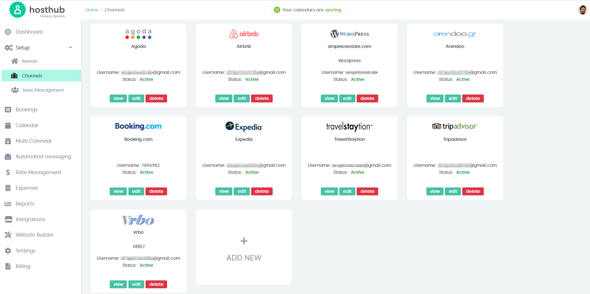The width and height of the screenshot is (590, 294).
Task: Click the Airbnb logo
Action: [244, 34]
